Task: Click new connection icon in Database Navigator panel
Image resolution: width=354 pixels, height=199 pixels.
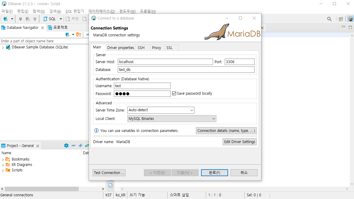Action: click(x=68, y=35)
